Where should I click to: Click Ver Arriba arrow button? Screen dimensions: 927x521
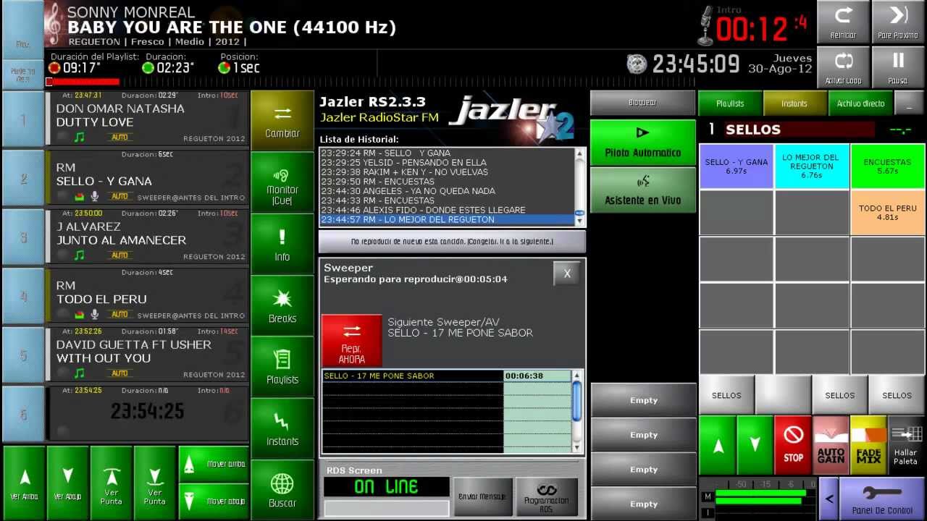tap(25, 483)
